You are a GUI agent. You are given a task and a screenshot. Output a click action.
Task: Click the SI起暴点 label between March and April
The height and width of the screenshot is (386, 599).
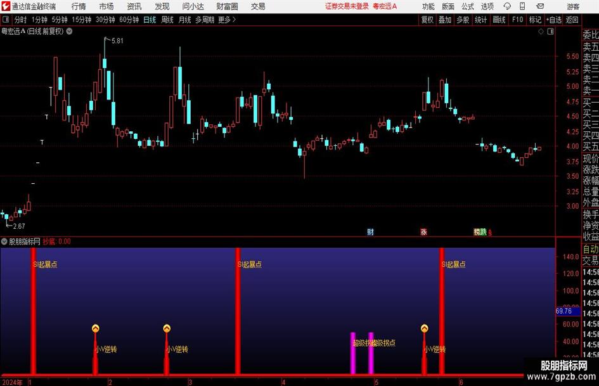(x=250, y=264)
